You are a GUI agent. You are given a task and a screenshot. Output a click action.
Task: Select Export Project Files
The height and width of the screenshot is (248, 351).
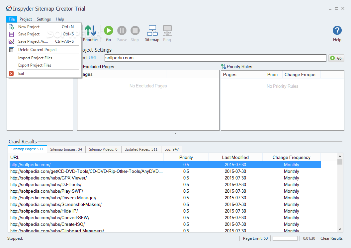coord(44,65)
